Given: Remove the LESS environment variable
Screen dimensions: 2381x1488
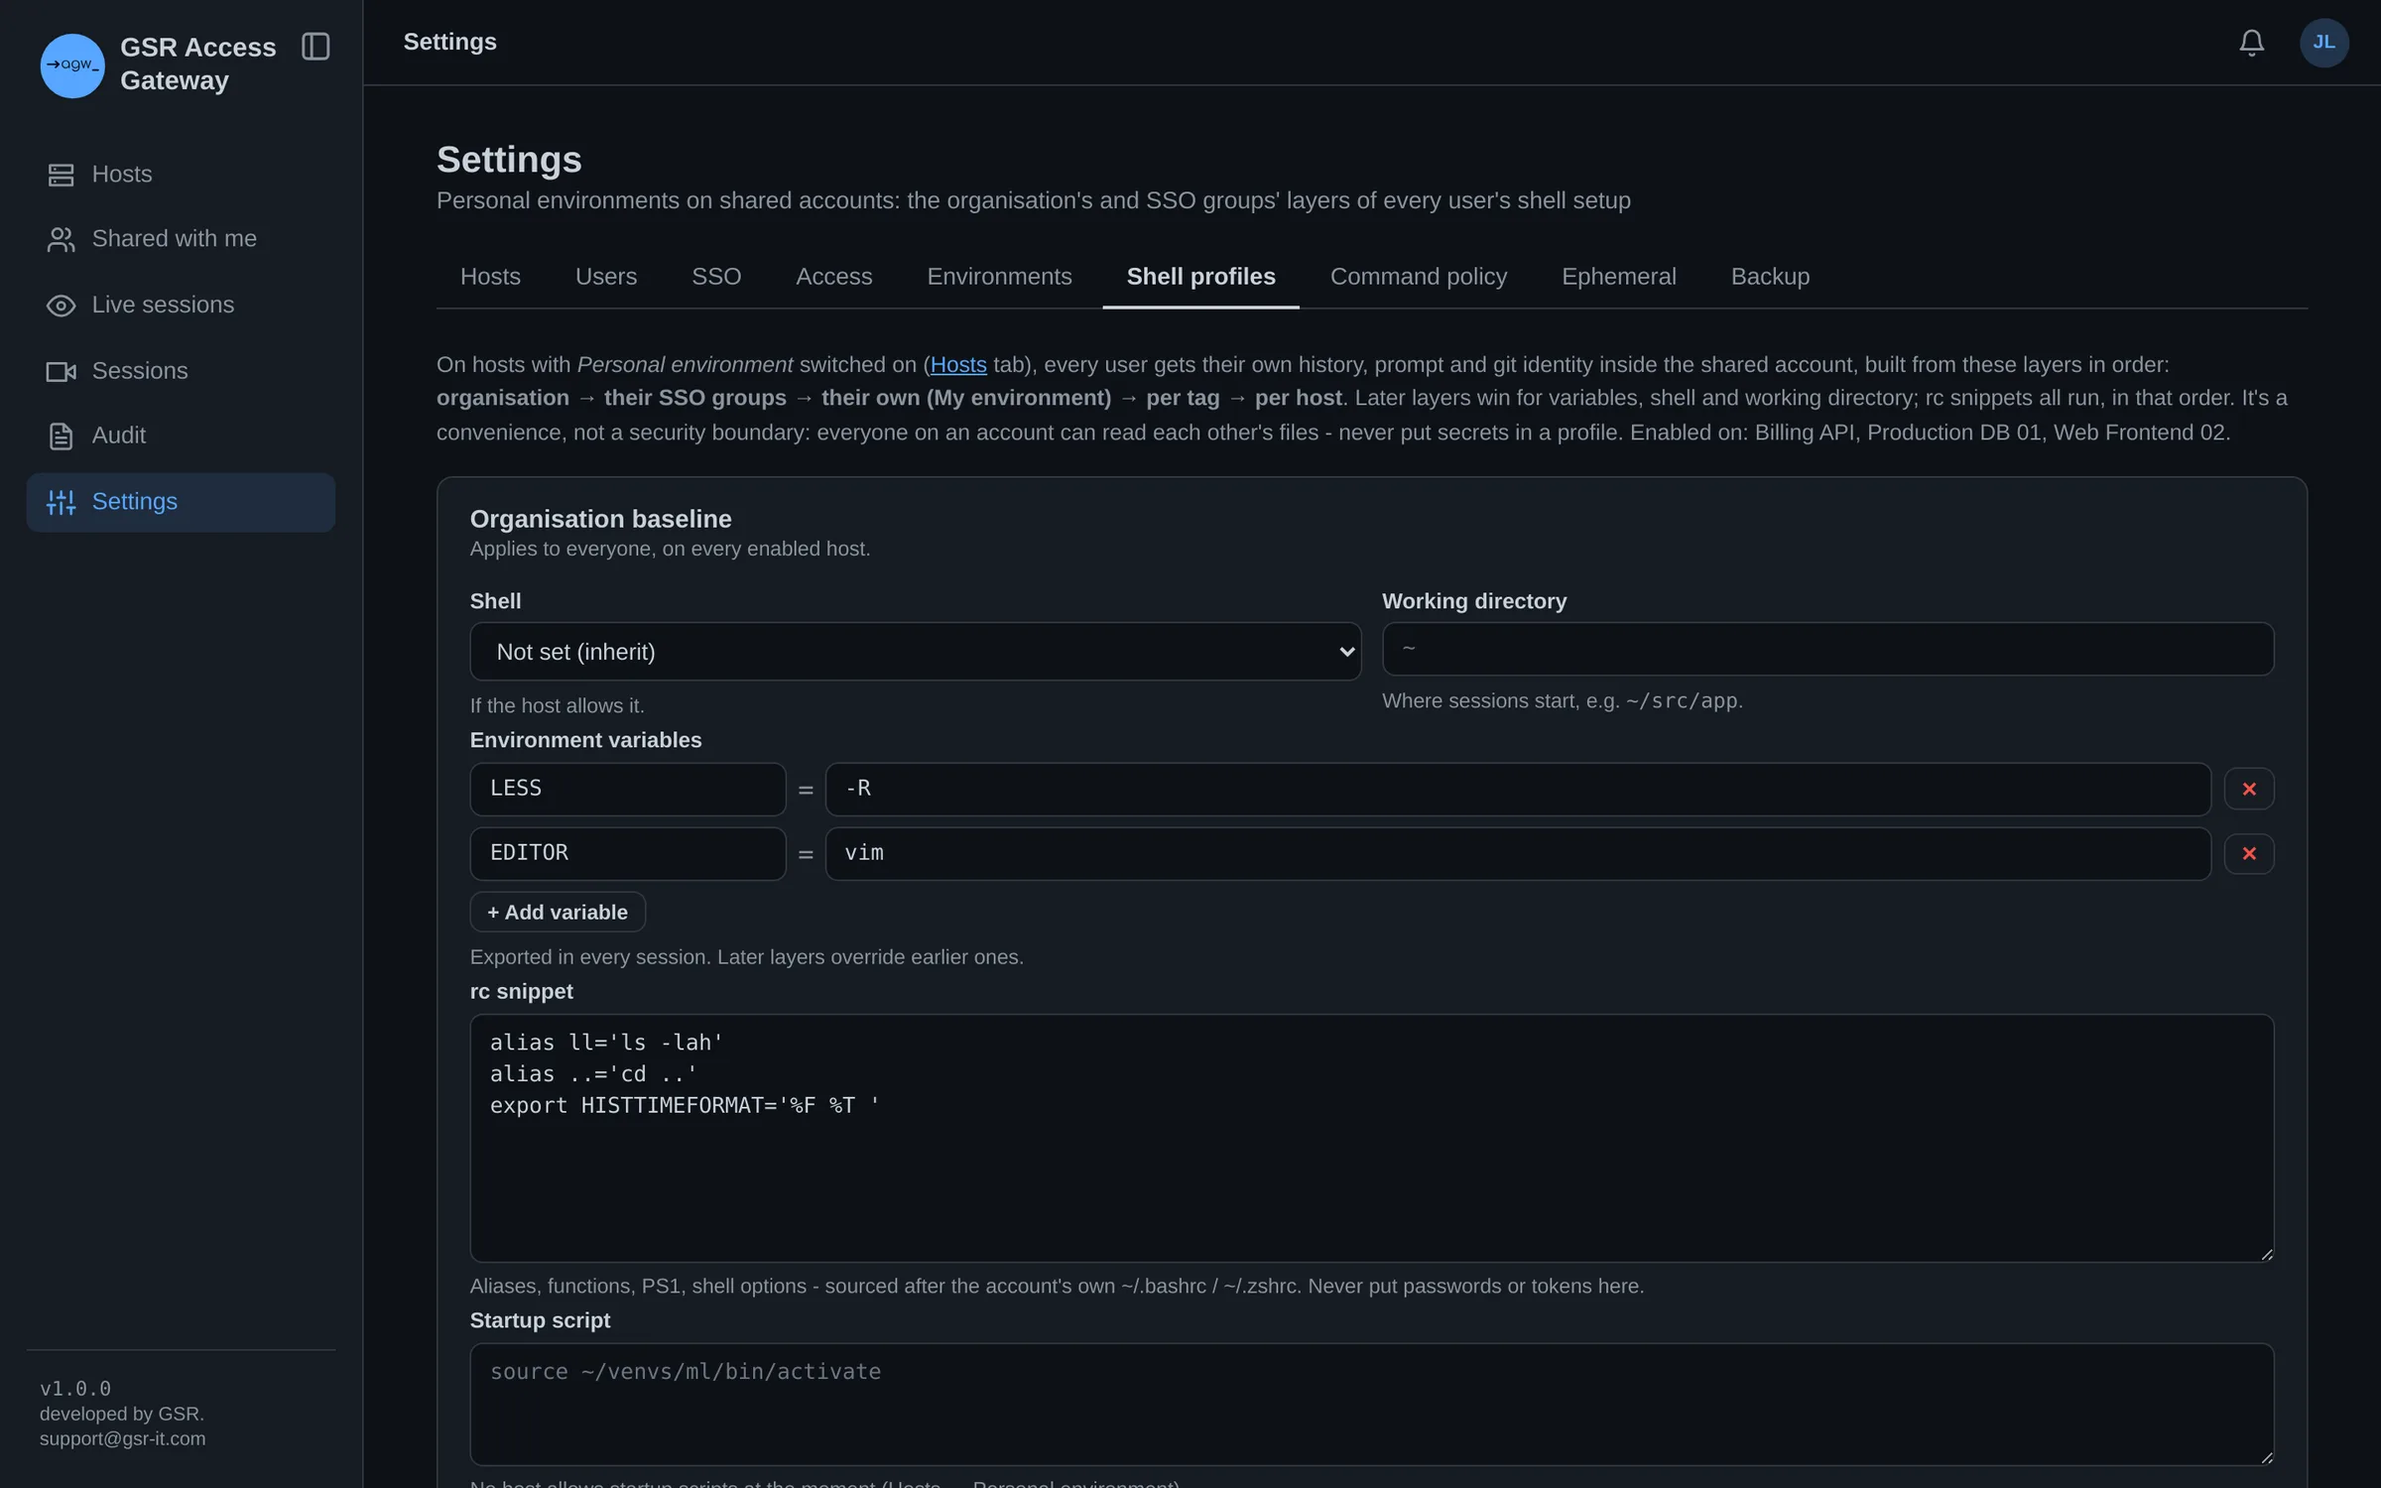Looking at the screenshot, I should tap(2248, 789).
